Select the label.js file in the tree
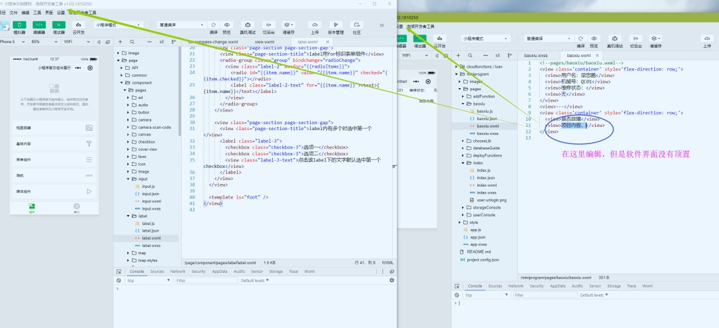The height and width of the screenshot is (328, 719). 144,223
